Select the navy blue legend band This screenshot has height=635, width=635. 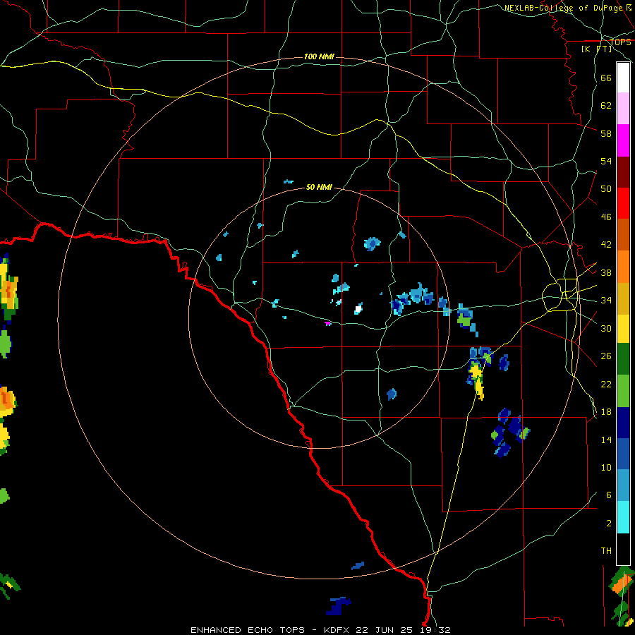coord(623,423)
